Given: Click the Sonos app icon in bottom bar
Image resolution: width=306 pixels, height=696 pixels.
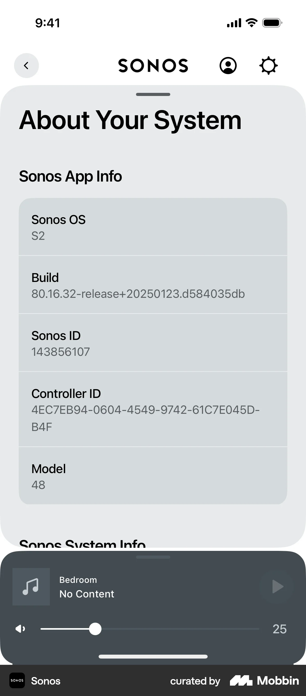Looking at the screenshot, I should [x=17, y=681].
